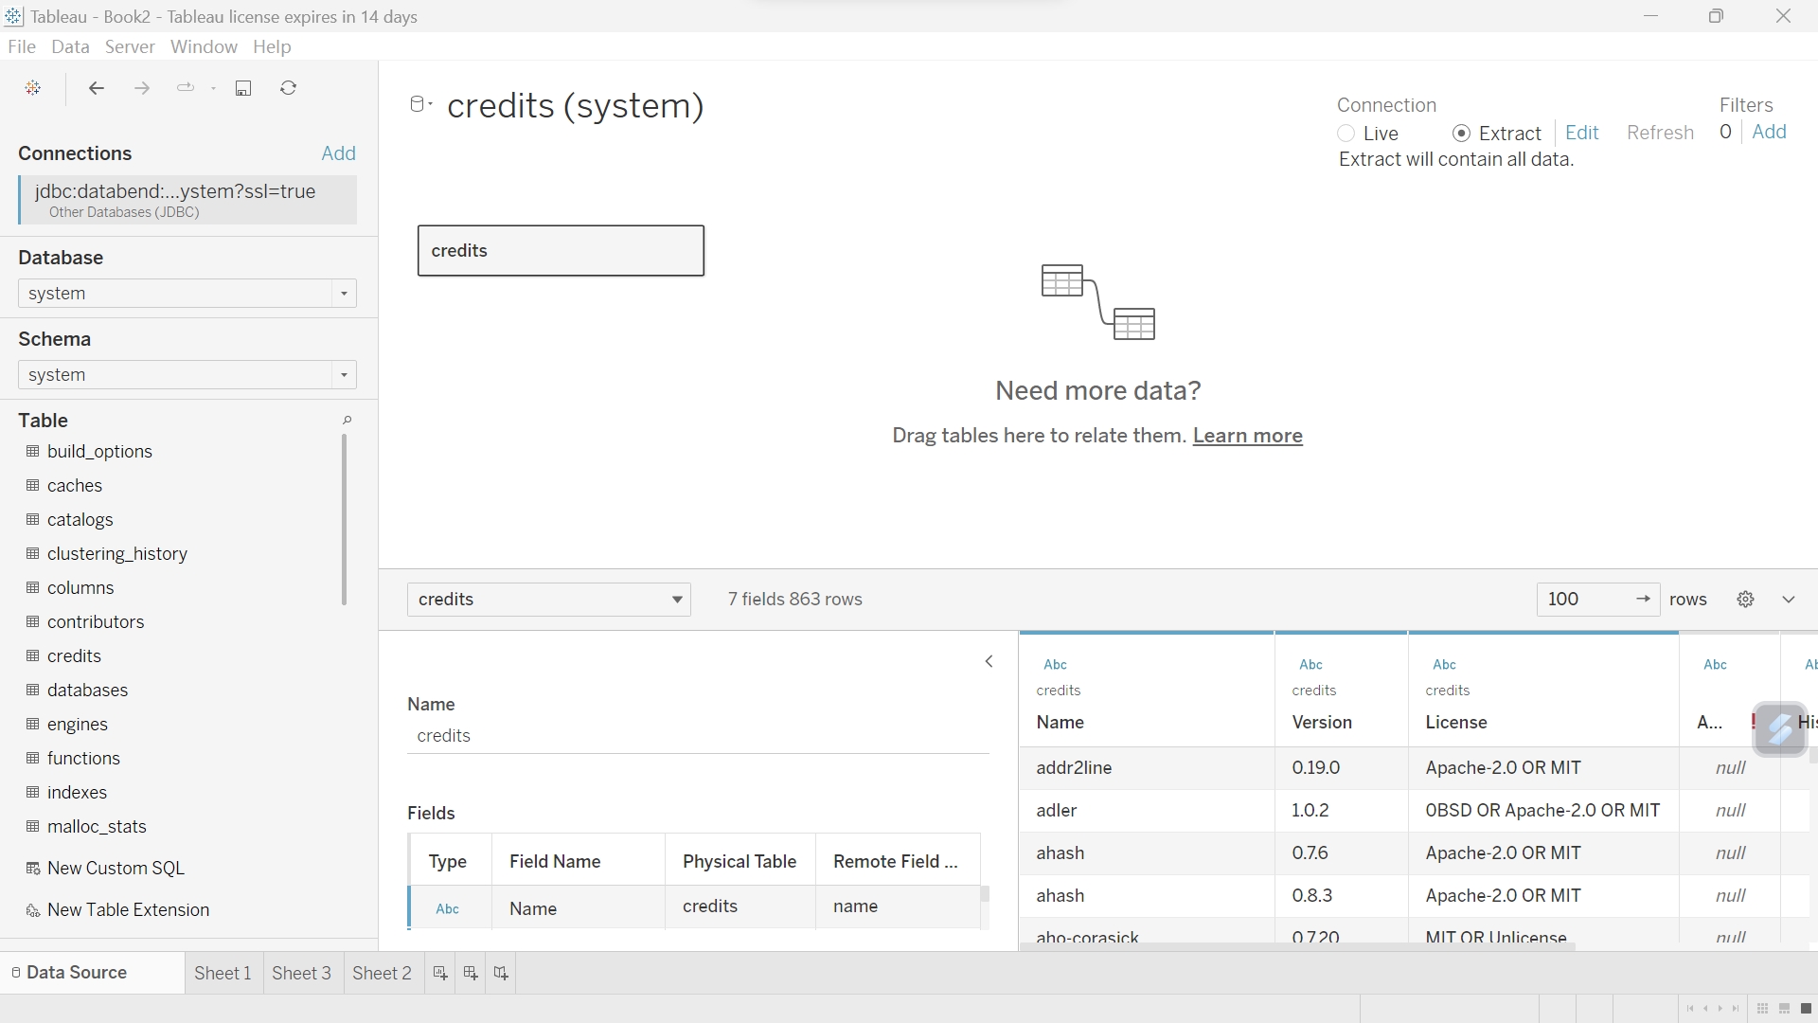The height and width of the screenshot is (1023, 1818).
Task: Click the Tableau start page icon
Action: pyautogui.click(x=33, y=88)
